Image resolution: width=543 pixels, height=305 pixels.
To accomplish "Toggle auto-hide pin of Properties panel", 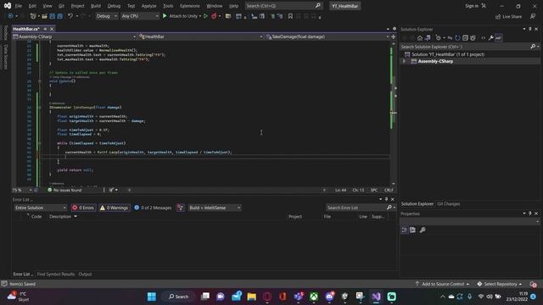I will (x=529, y=213).
